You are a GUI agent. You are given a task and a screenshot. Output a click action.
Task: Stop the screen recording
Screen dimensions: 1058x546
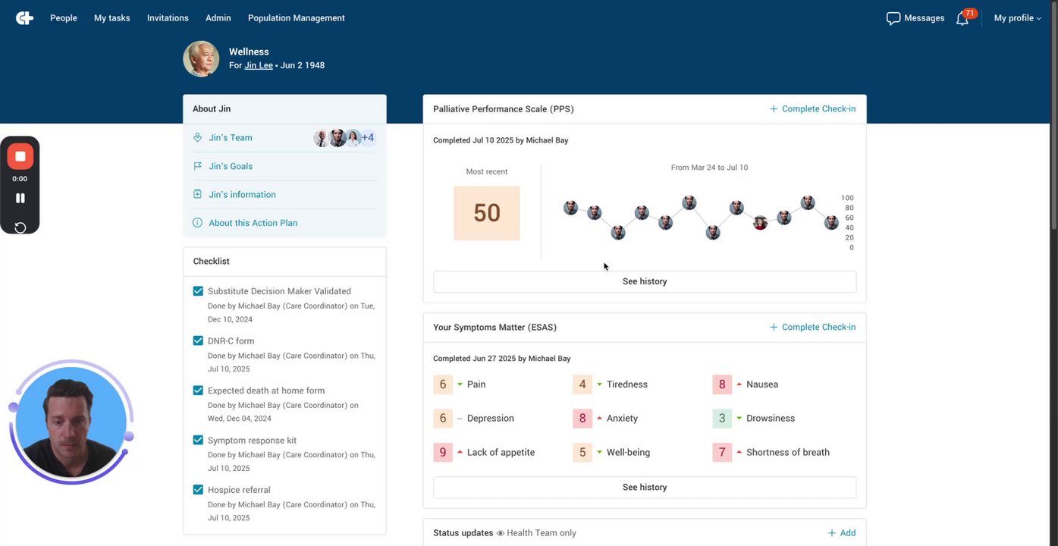coord(20,157)
